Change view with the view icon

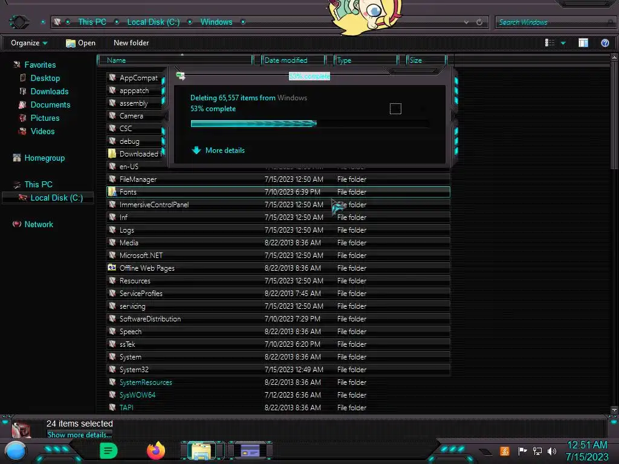549,43
